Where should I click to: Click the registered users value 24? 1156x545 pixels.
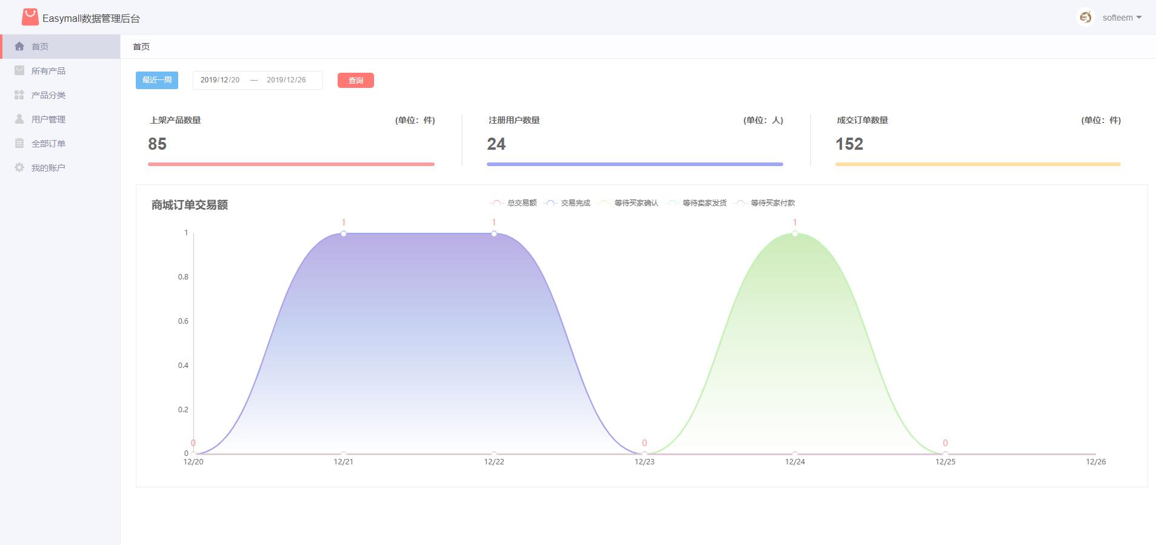[x=496, y=144]
